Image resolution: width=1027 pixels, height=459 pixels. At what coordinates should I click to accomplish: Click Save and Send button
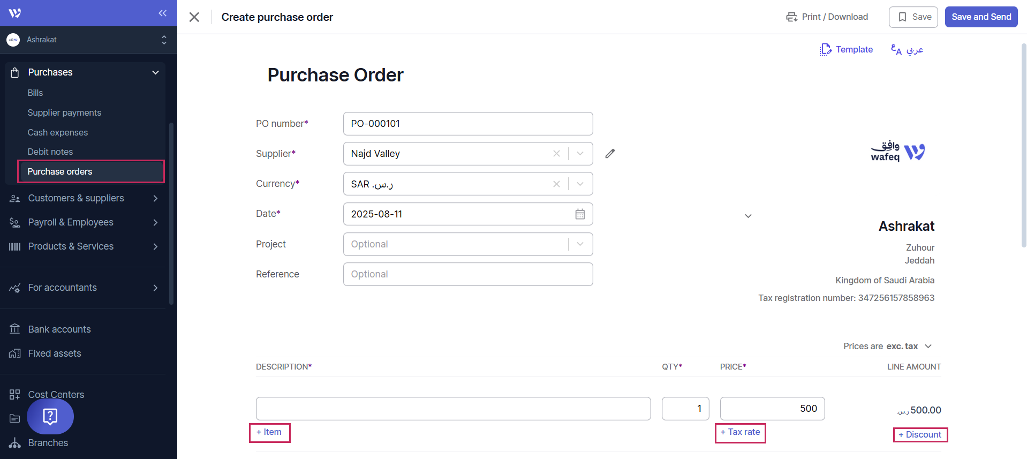coord(981,17)
